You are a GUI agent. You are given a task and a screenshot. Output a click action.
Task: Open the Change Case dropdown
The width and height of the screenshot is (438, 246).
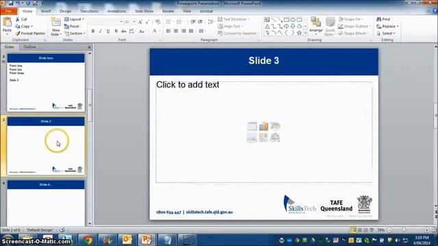(142, 31)
